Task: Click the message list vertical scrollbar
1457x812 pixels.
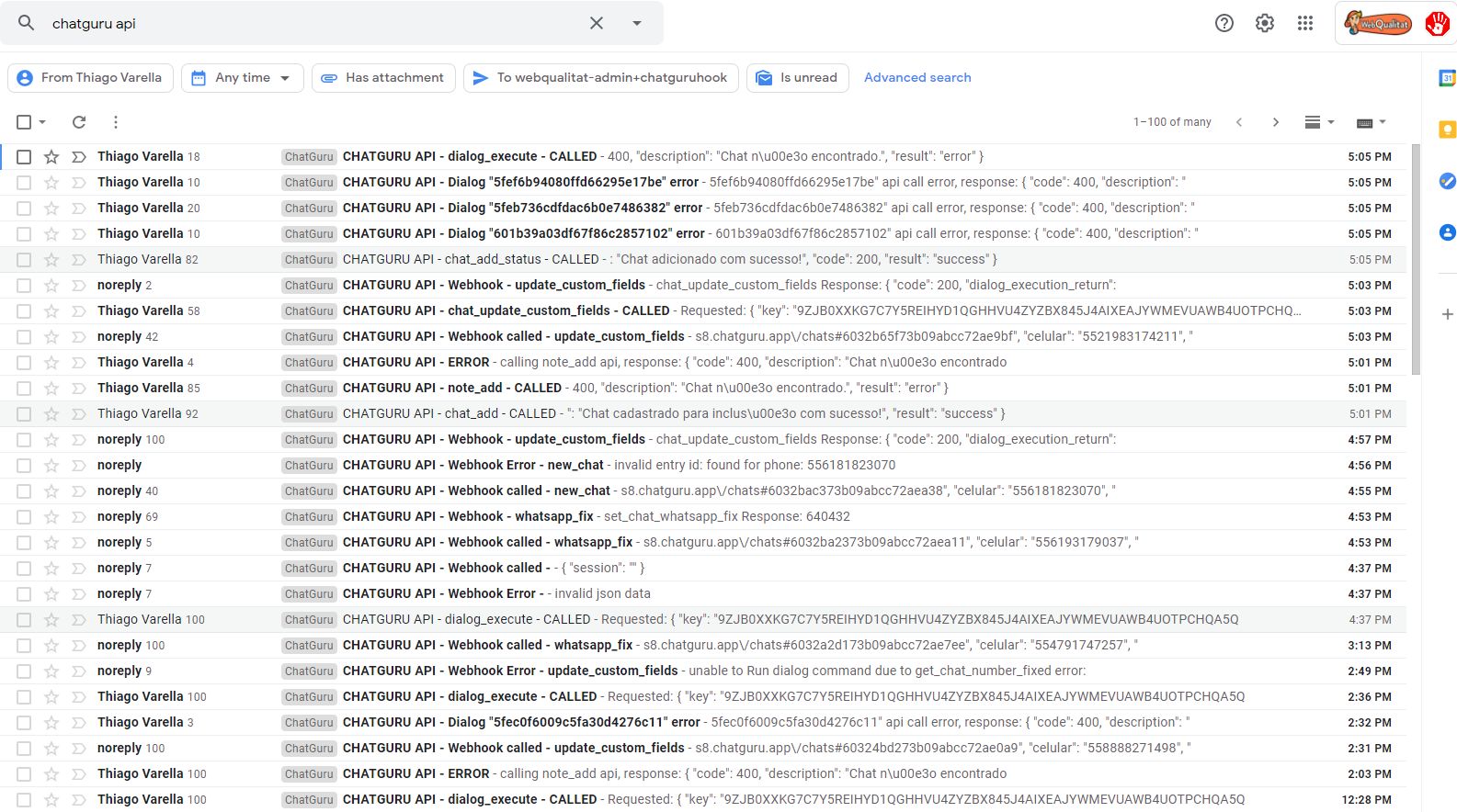Action: (x=1416, y=259)
